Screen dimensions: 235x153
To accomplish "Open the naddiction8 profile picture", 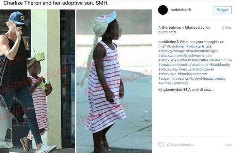I will (163, 10).
